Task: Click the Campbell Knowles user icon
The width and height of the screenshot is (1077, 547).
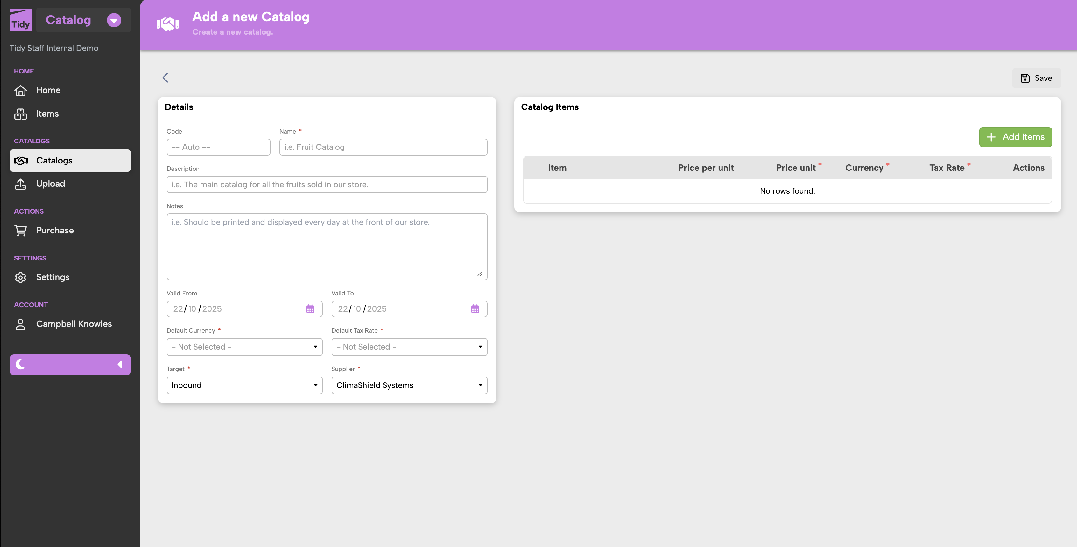Action: pyautogui.click(x=20, y=324)
